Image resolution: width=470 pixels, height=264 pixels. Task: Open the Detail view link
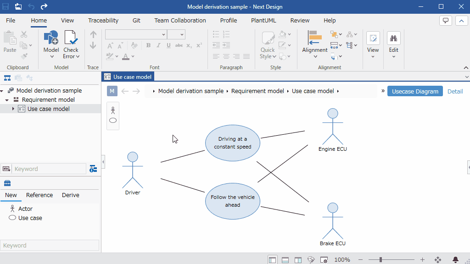tap(455, 91)
